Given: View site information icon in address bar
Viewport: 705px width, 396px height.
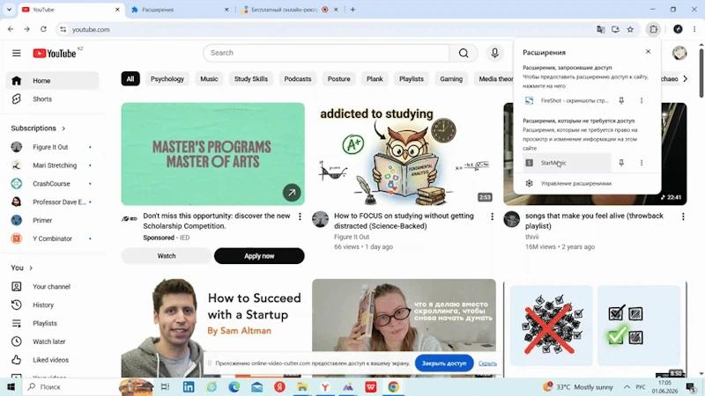Looking at the screenshot, I should (63, 29).
